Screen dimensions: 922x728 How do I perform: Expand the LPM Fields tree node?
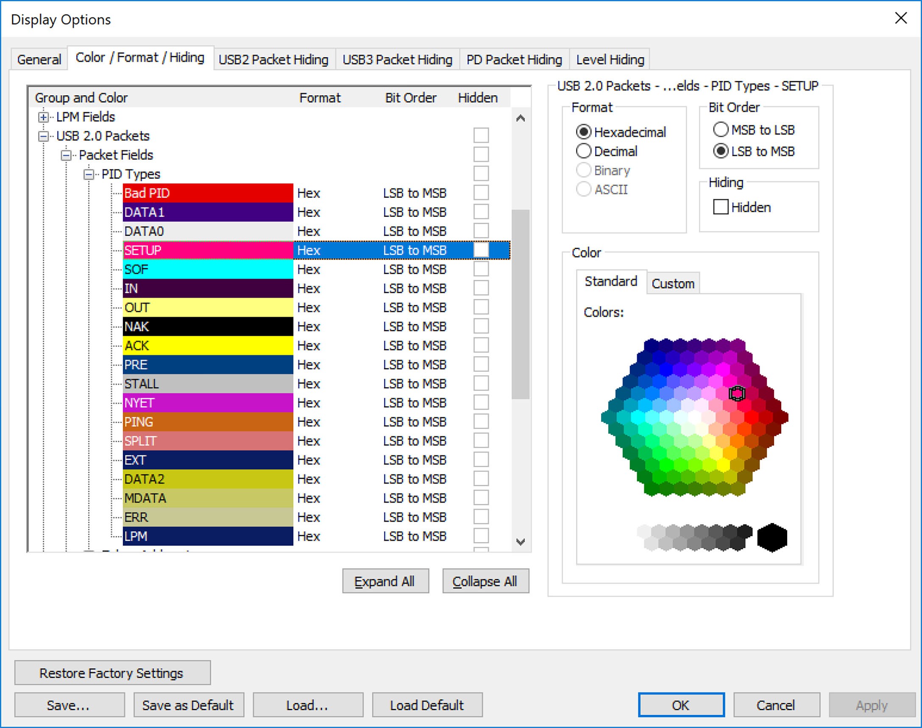43,117
